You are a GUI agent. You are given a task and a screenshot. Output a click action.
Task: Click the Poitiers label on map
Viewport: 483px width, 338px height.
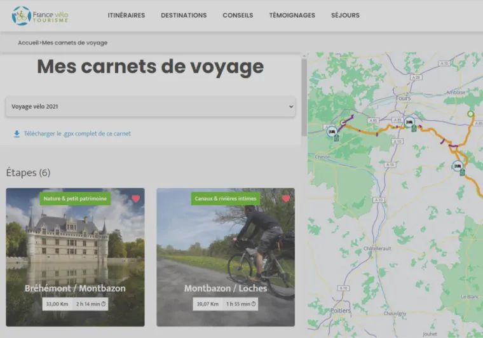click(341, 311)
